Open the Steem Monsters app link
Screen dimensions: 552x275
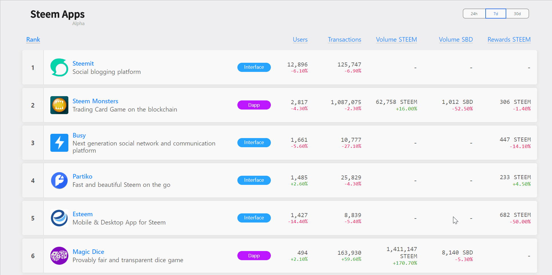[x=95, y=101]
